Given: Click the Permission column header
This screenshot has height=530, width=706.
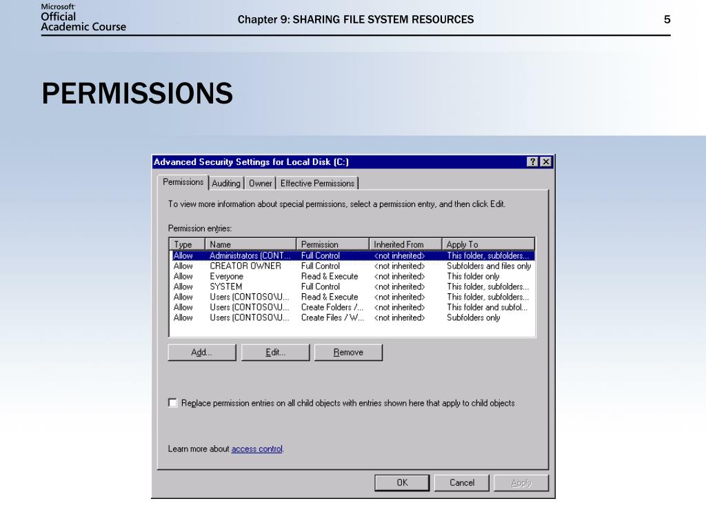Looking at the screenshot, I should click(x=333, y=244).
